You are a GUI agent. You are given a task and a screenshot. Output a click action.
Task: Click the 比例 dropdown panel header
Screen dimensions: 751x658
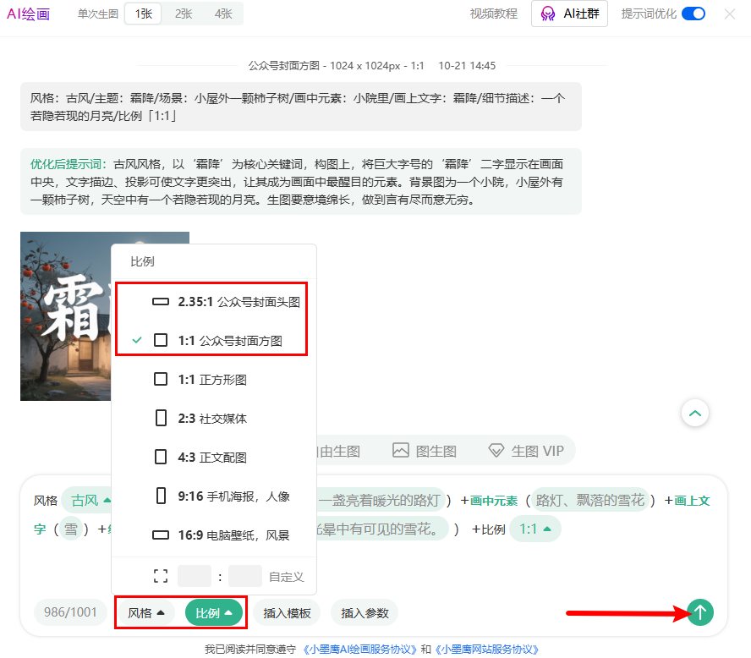(x=142, y=261)
